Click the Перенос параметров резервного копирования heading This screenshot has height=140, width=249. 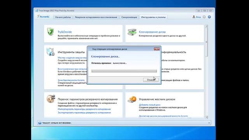click(88, 99)
